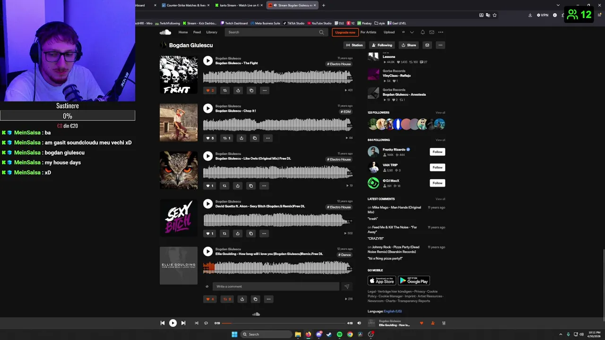Click the search magnifier in SoundCloud header
Image resolution: width=605 pixels, height=340 pixels.
(321, 32)
